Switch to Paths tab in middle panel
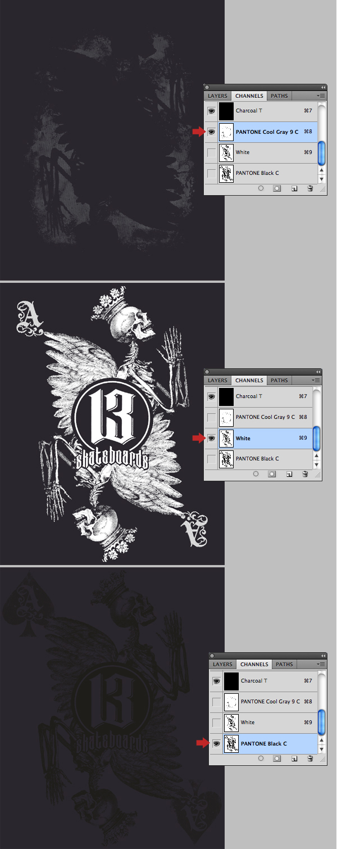The image size is (337, 849). pyautogui.click(x=279, y=381)
